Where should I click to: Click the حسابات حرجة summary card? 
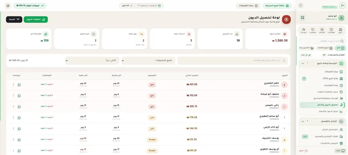172,39
